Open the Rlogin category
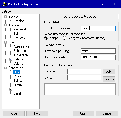The height and width of the screenshot is (118, 121). [18, 85]
